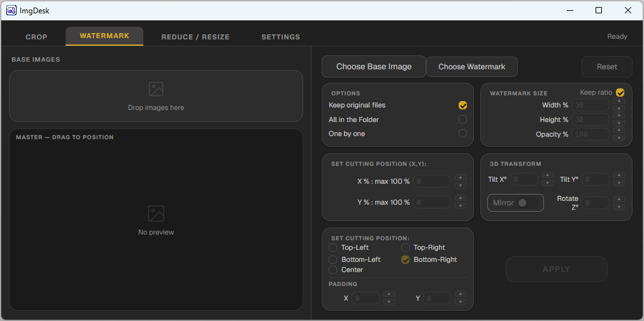Increase Height % with up arrow
This screenshot has width=644, height=321.
coord(619,116)
